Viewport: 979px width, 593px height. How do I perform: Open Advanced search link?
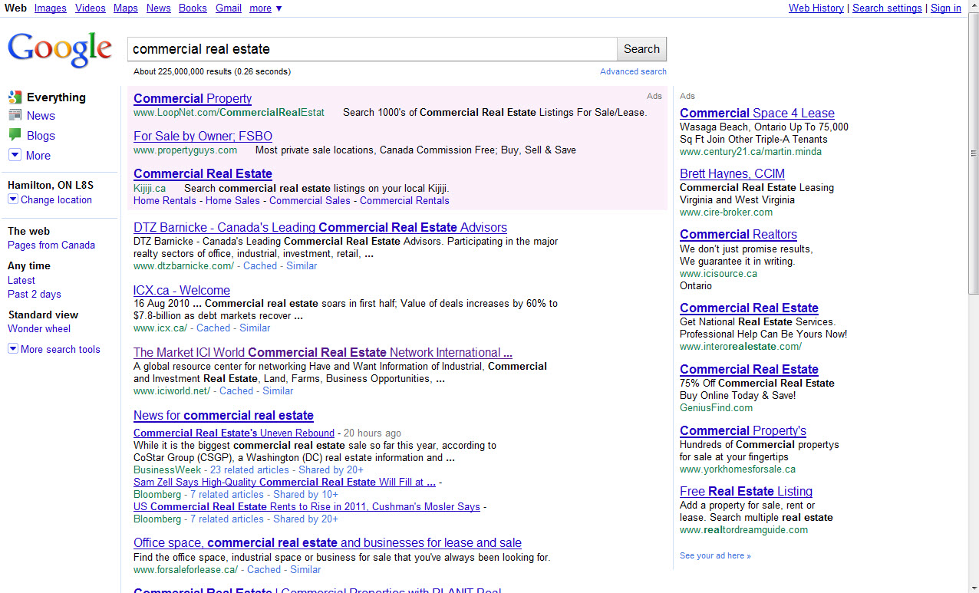[x=633, y=71]
